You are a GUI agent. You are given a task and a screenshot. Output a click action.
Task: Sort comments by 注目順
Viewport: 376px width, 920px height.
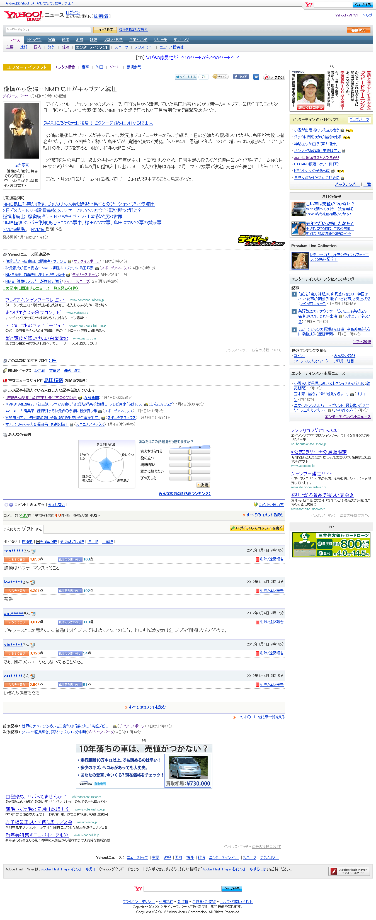pos(93,542)
